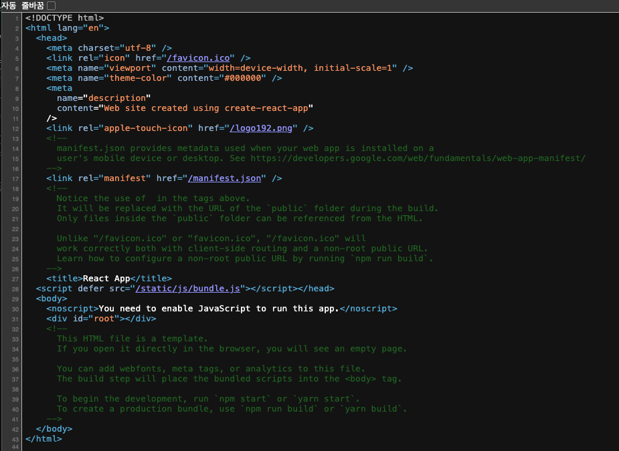Click the "Unlike "/favicon.ico"" comment line

[211, 239]
